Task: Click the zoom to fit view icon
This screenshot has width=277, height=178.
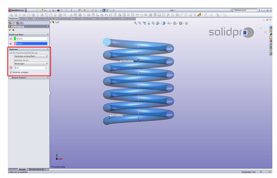Action: click(x=135, y=23)
